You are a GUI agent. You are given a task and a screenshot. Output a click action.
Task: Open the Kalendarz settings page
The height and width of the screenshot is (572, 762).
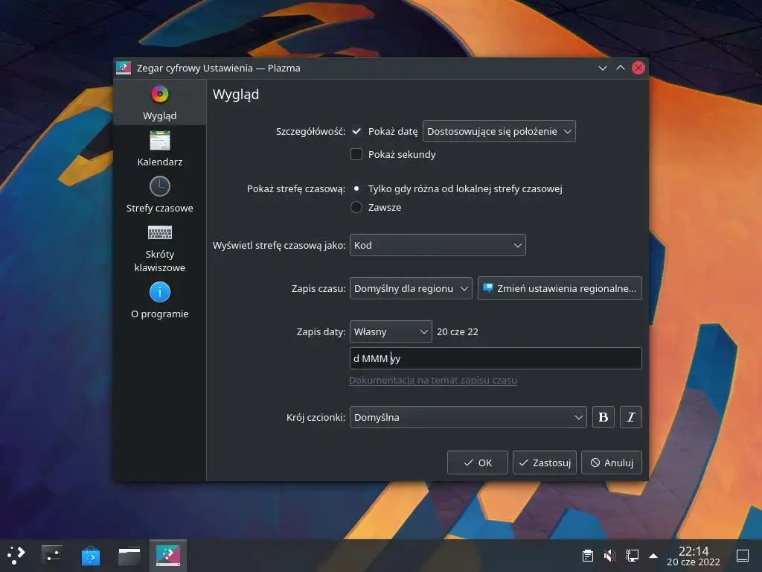pyautogui.click(x=159, y=148)
